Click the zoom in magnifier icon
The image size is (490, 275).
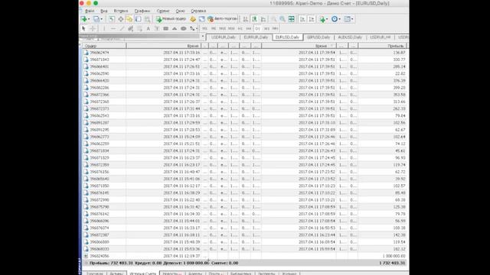pyautogui.click(x=273, y=19)
